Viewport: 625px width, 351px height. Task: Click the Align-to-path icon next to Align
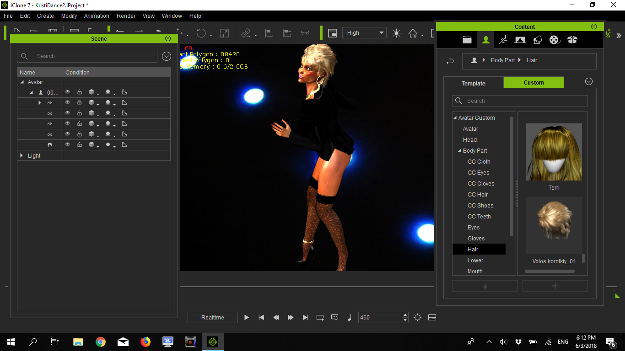tap(287, 33)
